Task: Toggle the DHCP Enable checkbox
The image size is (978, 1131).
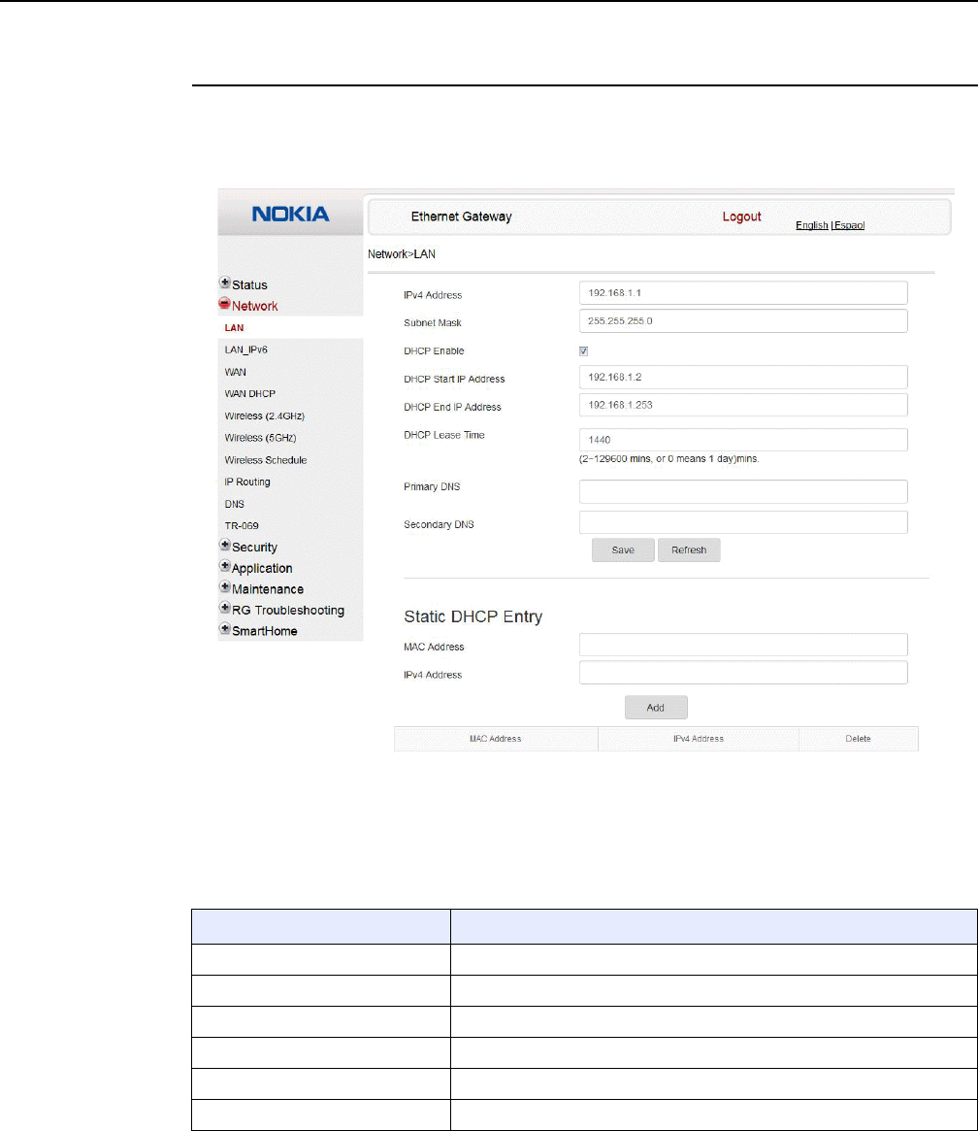Action: pyautogui.click(x=584, y=351)
